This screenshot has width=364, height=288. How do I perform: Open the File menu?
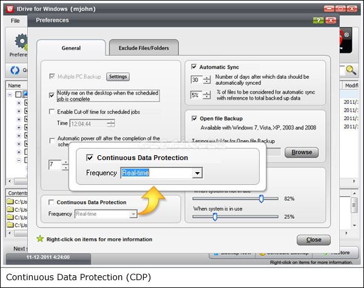coord(15,21)
